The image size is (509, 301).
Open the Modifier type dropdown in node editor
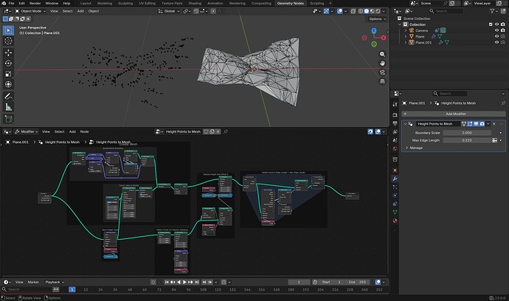[27, 131]
